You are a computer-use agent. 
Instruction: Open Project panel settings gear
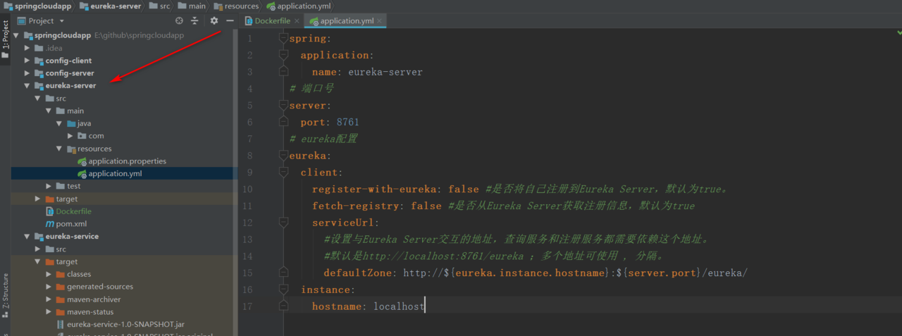[x=214, y=21]
